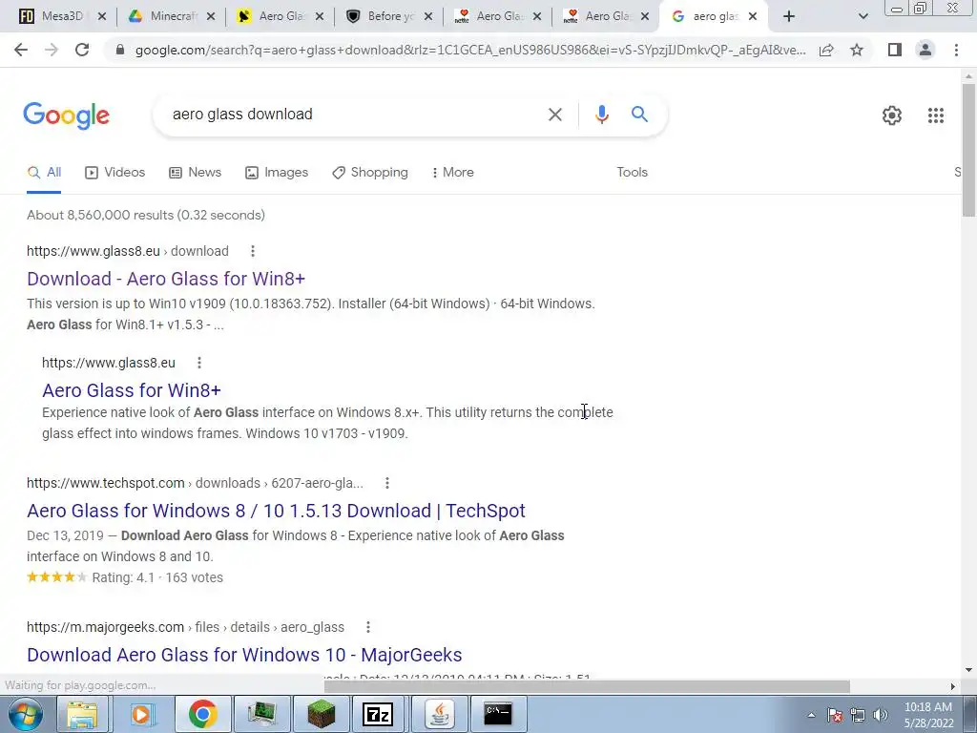The image size is (977, 733).
Task: Open options for glass8.eu download result
Action: 252,251
